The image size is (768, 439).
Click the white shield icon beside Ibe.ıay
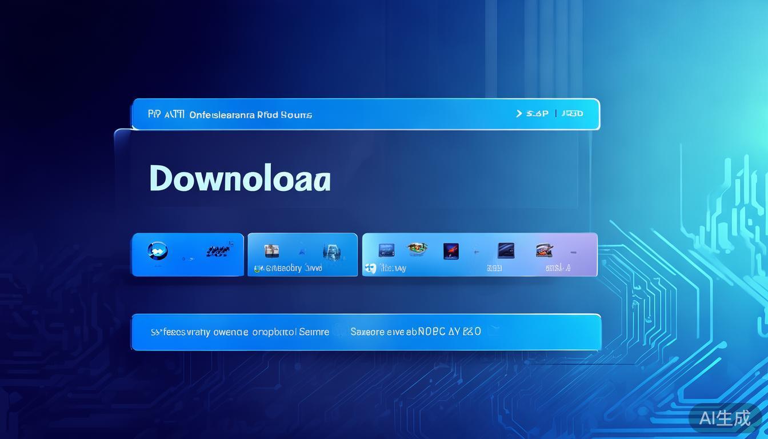(370, 268)
